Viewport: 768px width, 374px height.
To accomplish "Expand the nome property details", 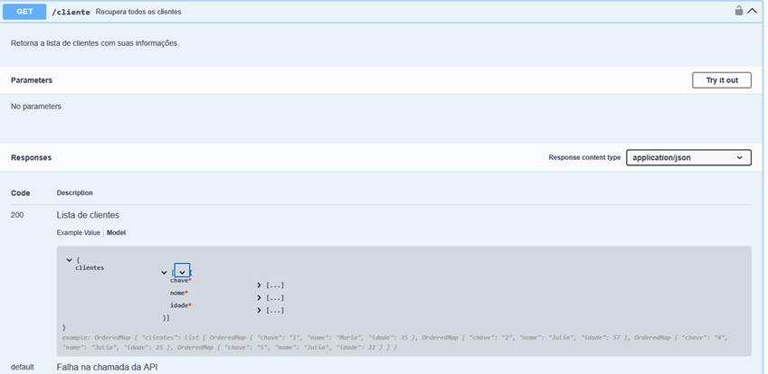I will tap(260, 297).
